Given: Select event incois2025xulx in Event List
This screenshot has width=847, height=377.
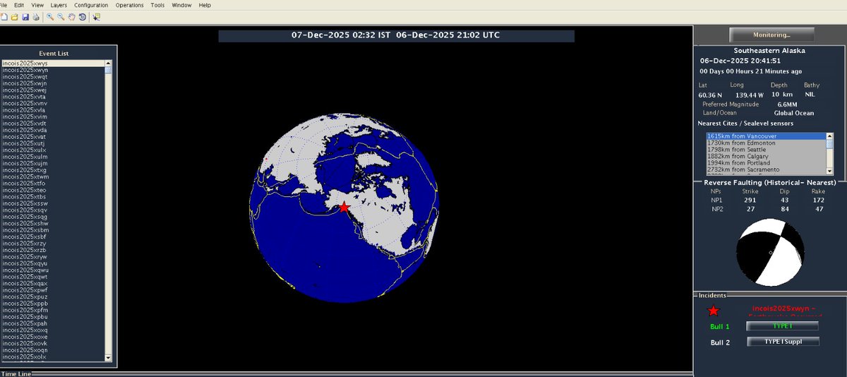Looking at the screenshot, I should tap(53, 150).
